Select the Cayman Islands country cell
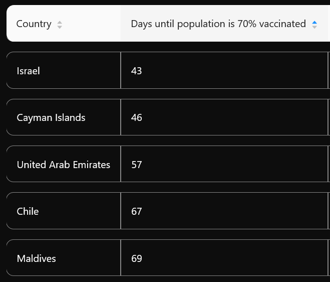Image resolution: width=330 pixels, height=282 pixels. 51,117
